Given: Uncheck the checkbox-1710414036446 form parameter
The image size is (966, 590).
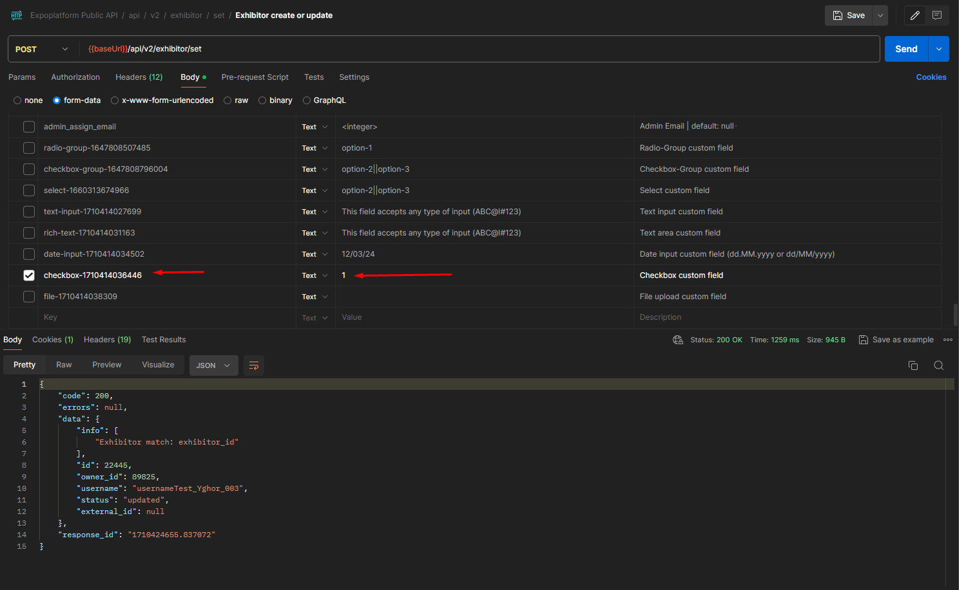Looking at the screenshot, I should click(28, 275).
